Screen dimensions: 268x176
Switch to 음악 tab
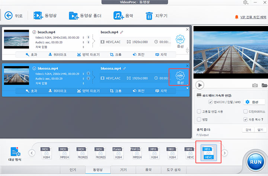tap(149, 170)
